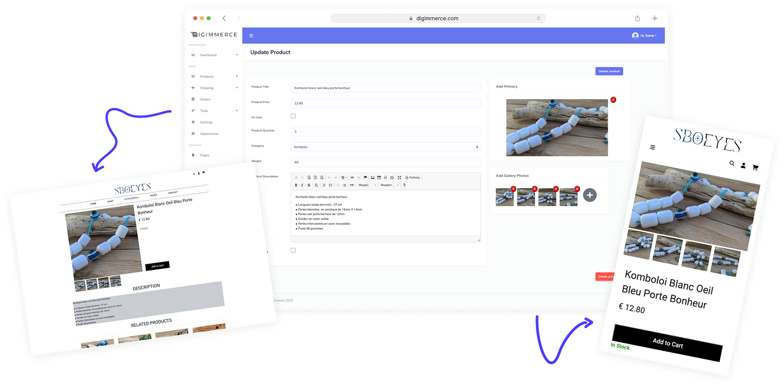Open the Dashboard sidebar item
The width and height of the screenshot is (784, 387).
[208, 55]
